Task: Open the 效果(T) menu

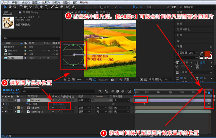Action: pos(46,3)
